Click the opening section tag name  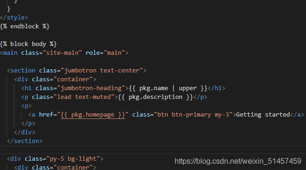coord(23,71)
